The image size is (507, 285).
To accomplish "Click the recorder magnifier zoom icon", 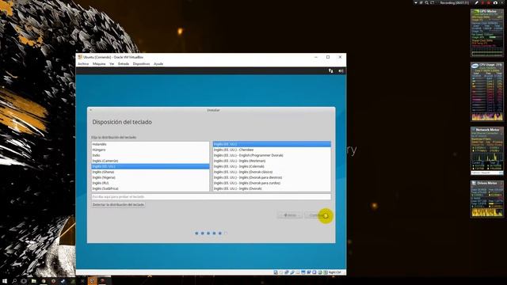I will [426, 2].
